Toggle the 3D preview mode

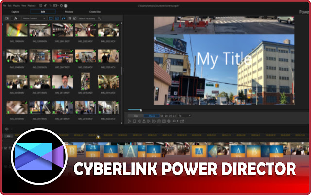tap(174, 121)
